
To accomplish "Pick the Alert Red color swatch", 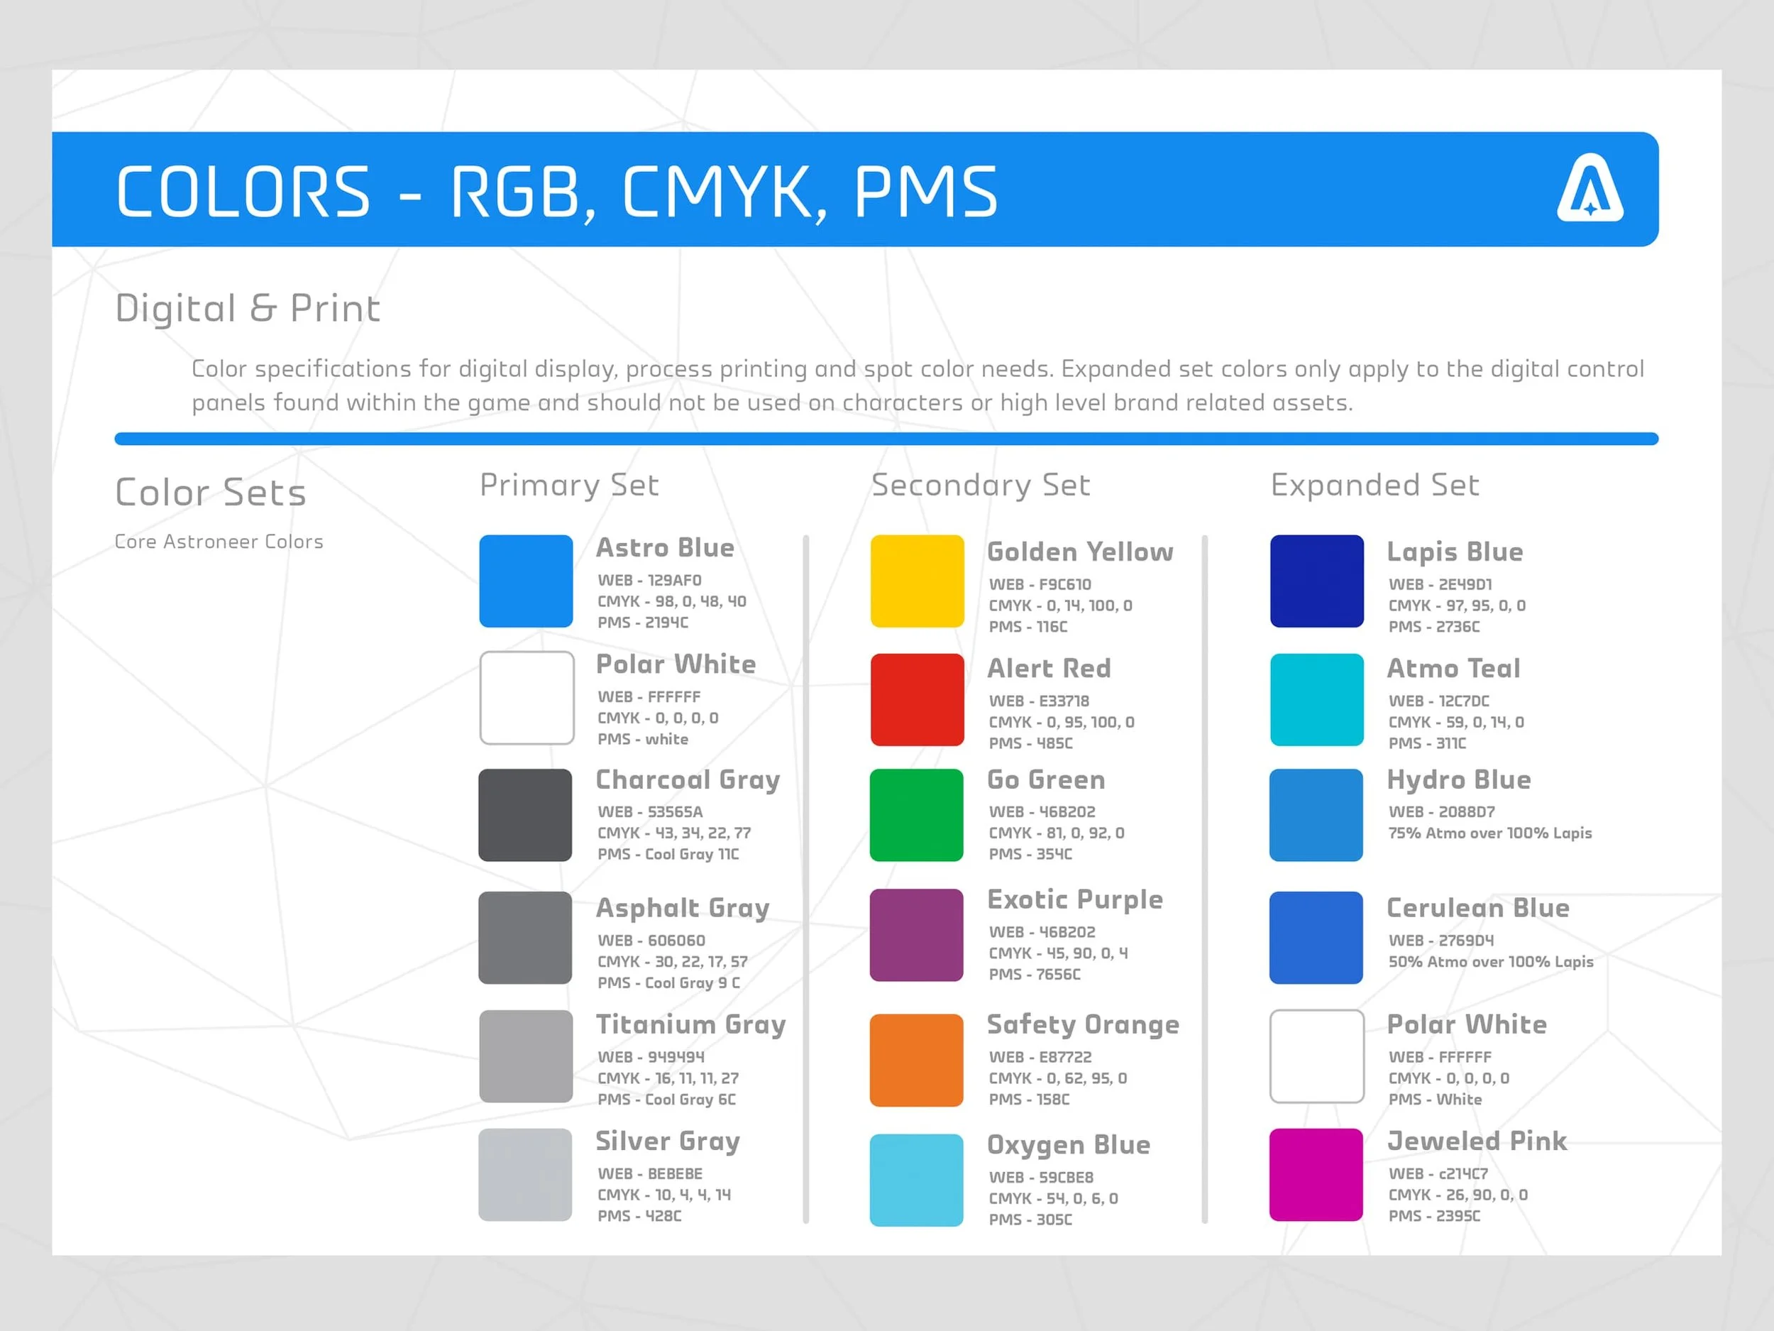I will [x=917, y=699].
